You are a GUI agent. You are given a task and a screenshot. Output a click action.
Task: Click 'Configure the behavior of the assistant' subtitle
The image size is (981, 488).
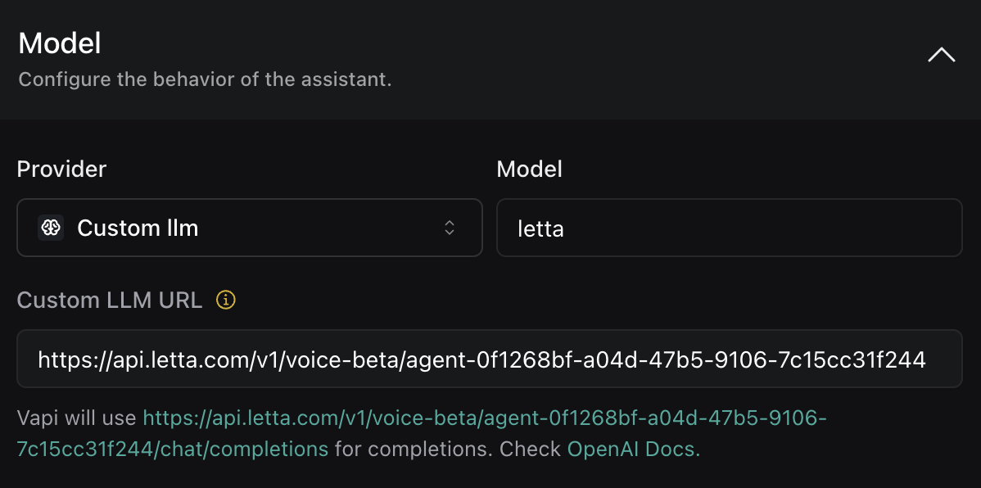[205, 80]
